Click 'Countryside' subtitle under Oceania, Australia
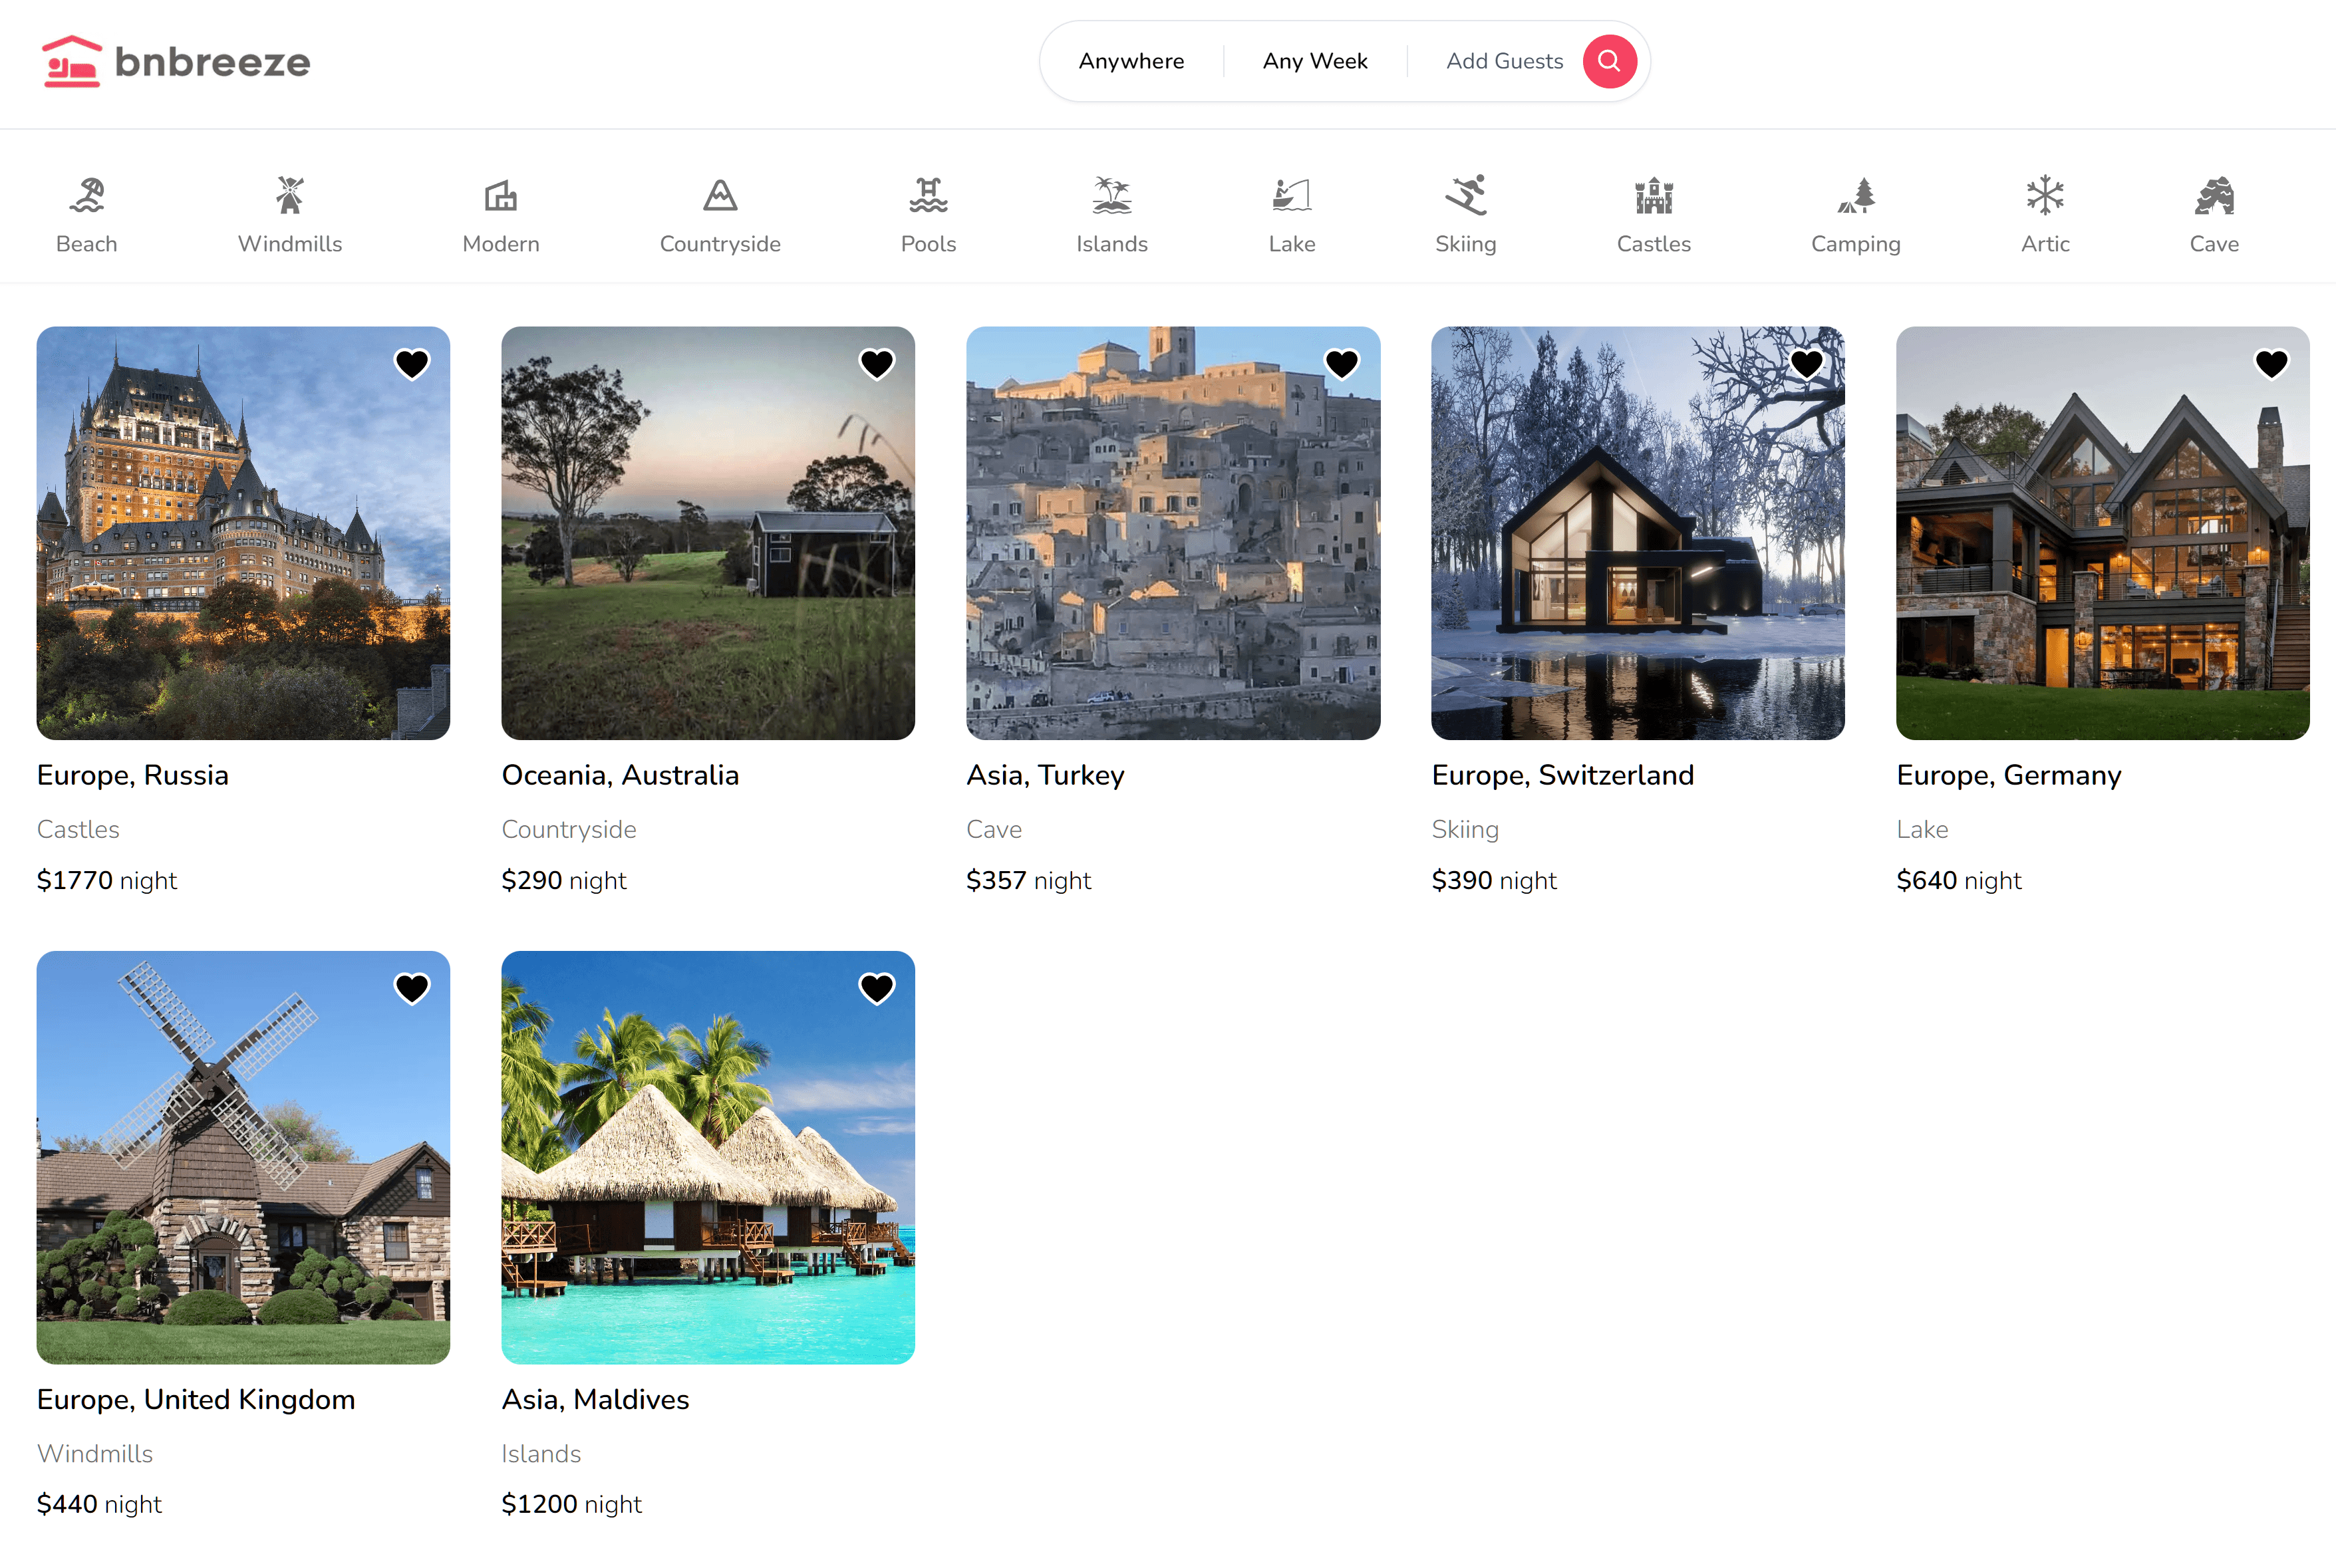This screenshot has height=1568, width=2336. (x=569, y=829)
